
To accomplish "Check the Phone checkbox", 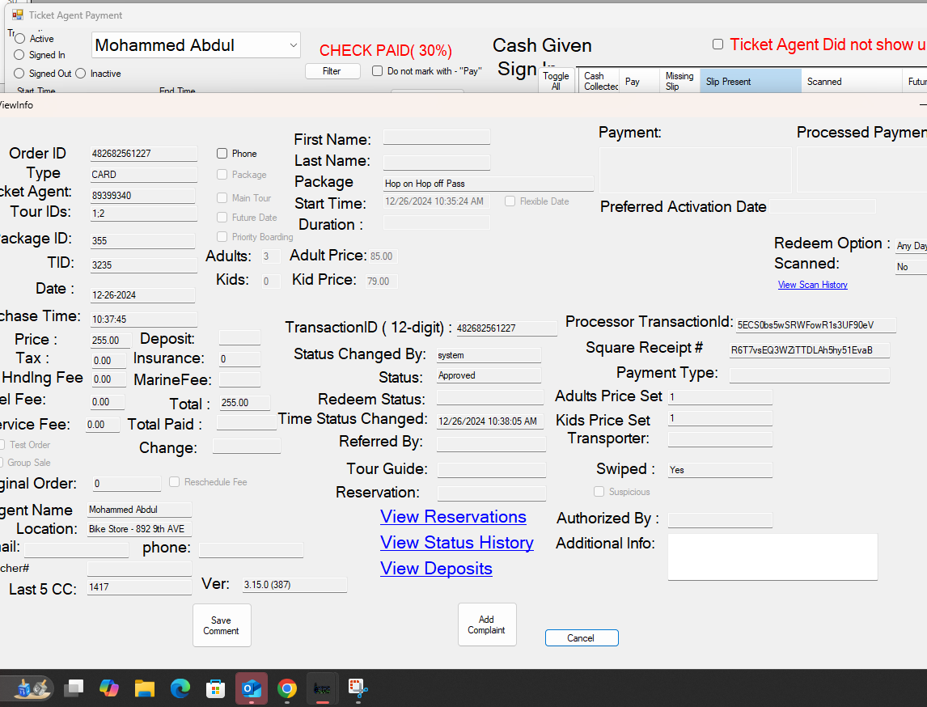I will point(222,154).
